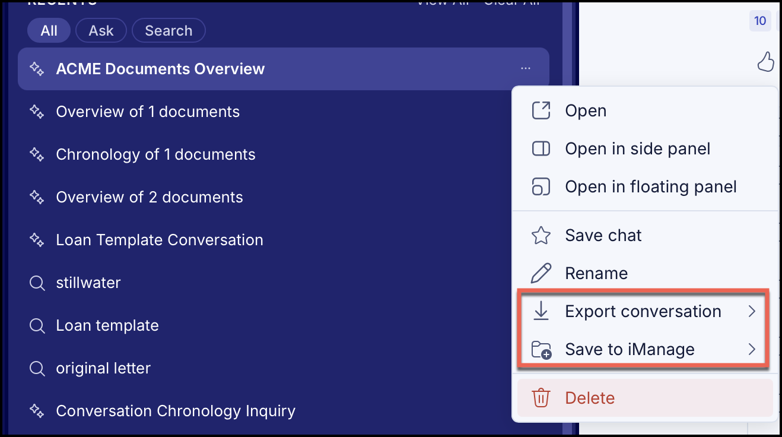The width and height of the screenshot is (782, 437).
Task: Filter recents by Search
Action: tap(169, 31)
